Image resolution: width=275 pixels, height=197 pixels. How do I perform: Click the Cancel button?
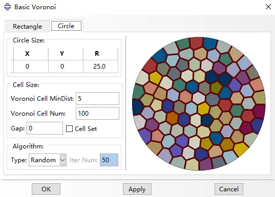coord(229,189)
